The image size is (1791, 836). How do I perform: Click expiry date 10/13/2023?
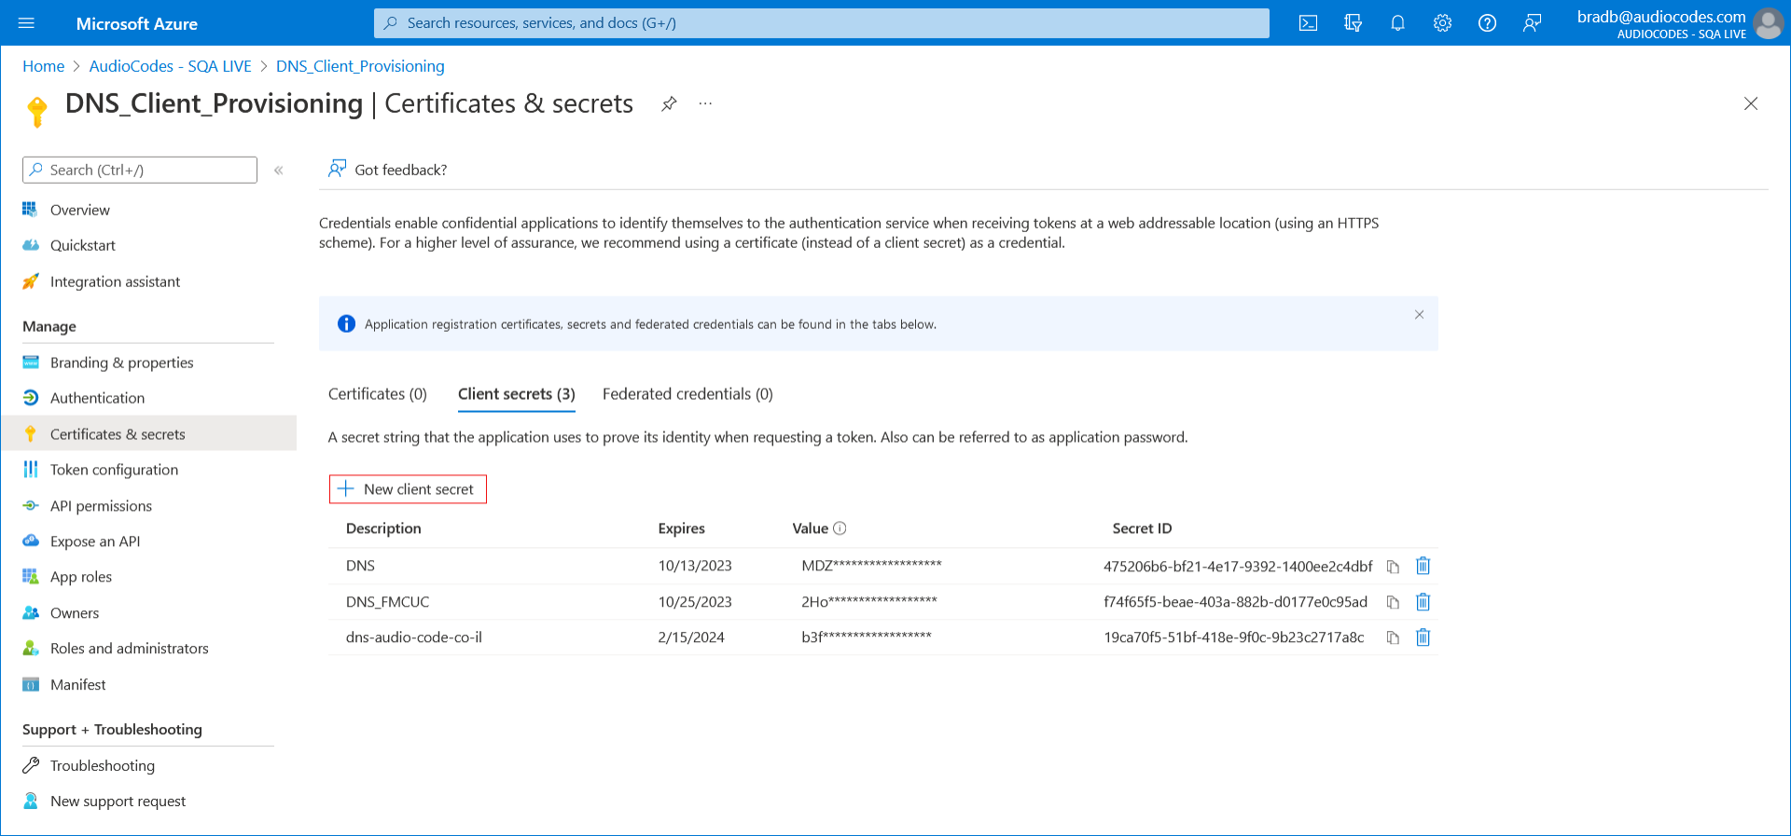click(695, 566)
